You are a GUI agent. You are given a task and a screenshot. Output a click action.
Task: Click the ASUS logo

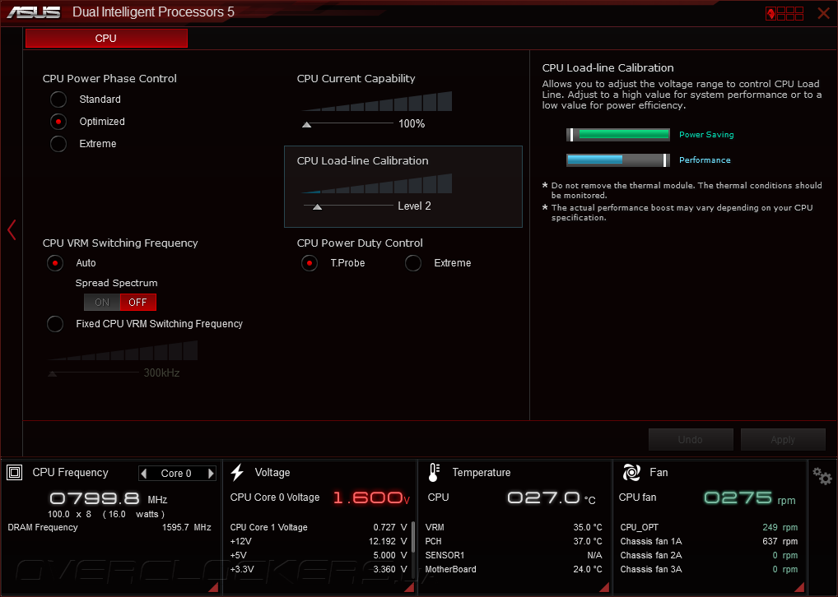(34, 12)
